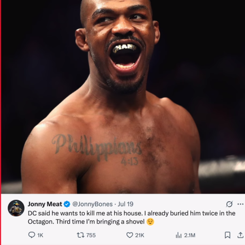This screenshot has width=245, height=245.
Task: Like the tweet with the heart icon
Action: 130,235
